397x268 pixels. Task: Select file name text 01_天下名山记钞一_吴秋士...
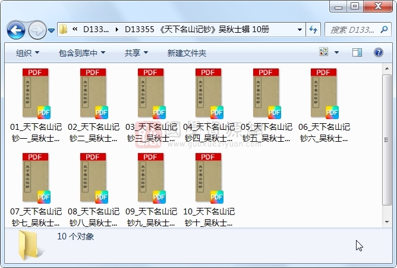click(x=36, y=132)
